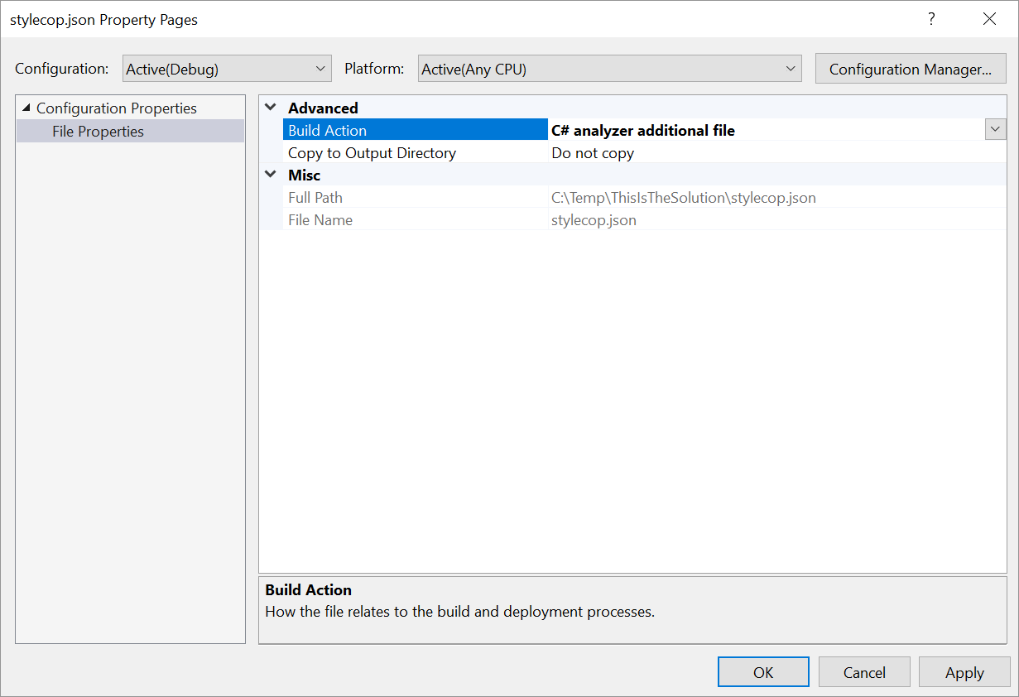Collapse the Advanced category

[x=270, y=108]
